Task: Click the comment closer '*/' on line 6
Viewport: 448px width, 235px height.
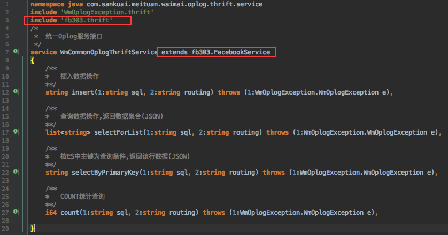Action: click(x=38, y=44)
